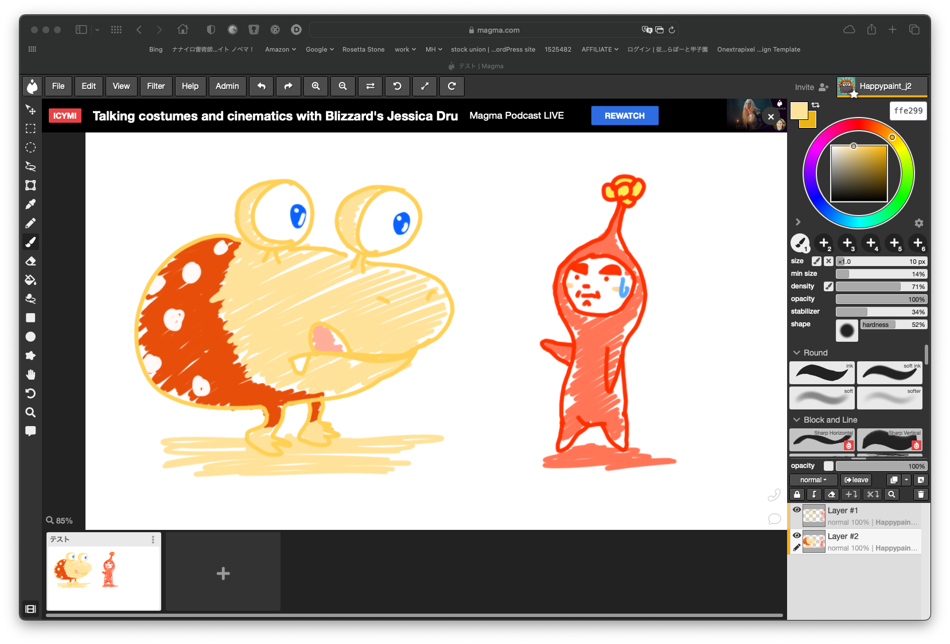The image size is (950, 644).
Task: Click the REWATCH banner button
Action: tap(625, 116)
